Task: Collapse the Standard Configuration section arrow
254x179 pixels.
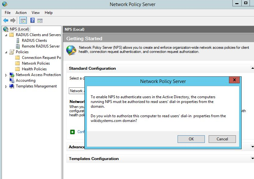Action: tap(252, 68)
